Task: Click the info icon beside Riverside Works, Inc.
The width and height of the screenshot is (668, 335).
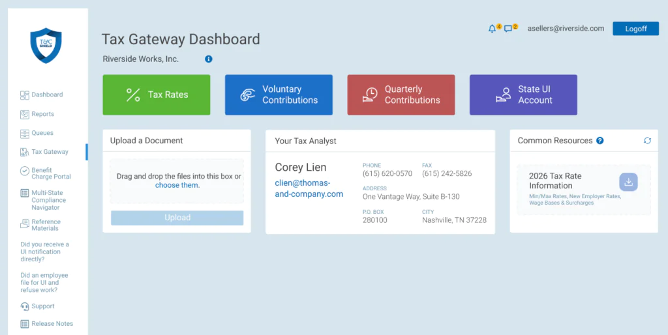Action: pos(208,59)
